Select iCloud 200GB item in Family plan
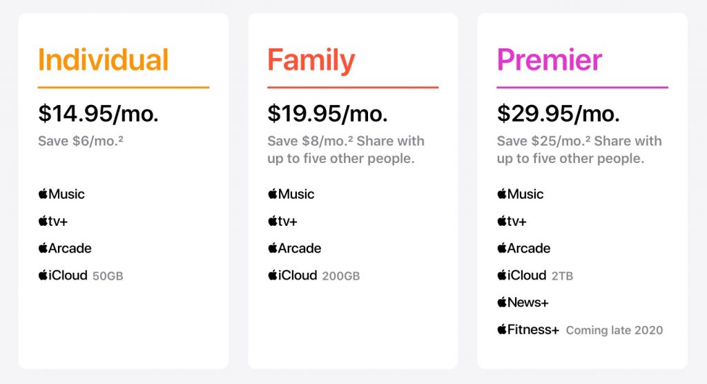707x384 pixels. click(314, 276)
